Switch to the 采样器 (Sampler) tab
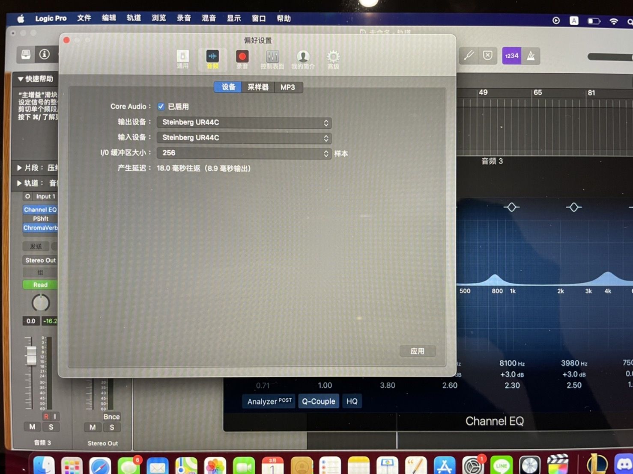 point(258,87)
